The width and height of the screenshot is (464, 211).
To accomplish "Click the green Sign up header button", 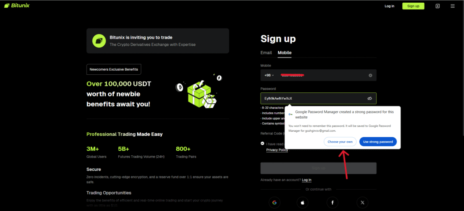I will point(413,6).
